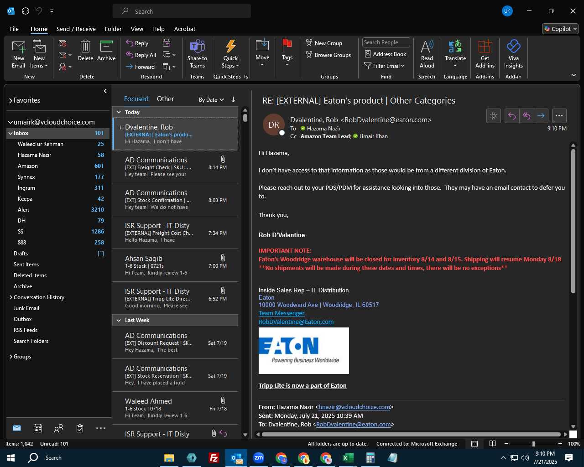Open the Team Messenger link
Screen dimensions: 584x467
click(x=282, y=313)
